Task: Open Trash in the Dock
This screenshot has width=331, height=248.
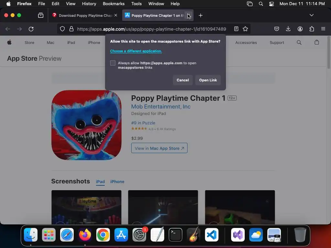Action: pyautogui.click(x=300, y=235)
